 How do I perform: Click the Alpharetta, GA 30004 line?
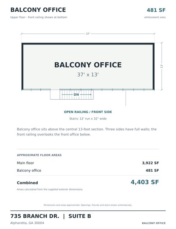click(27, 223)
